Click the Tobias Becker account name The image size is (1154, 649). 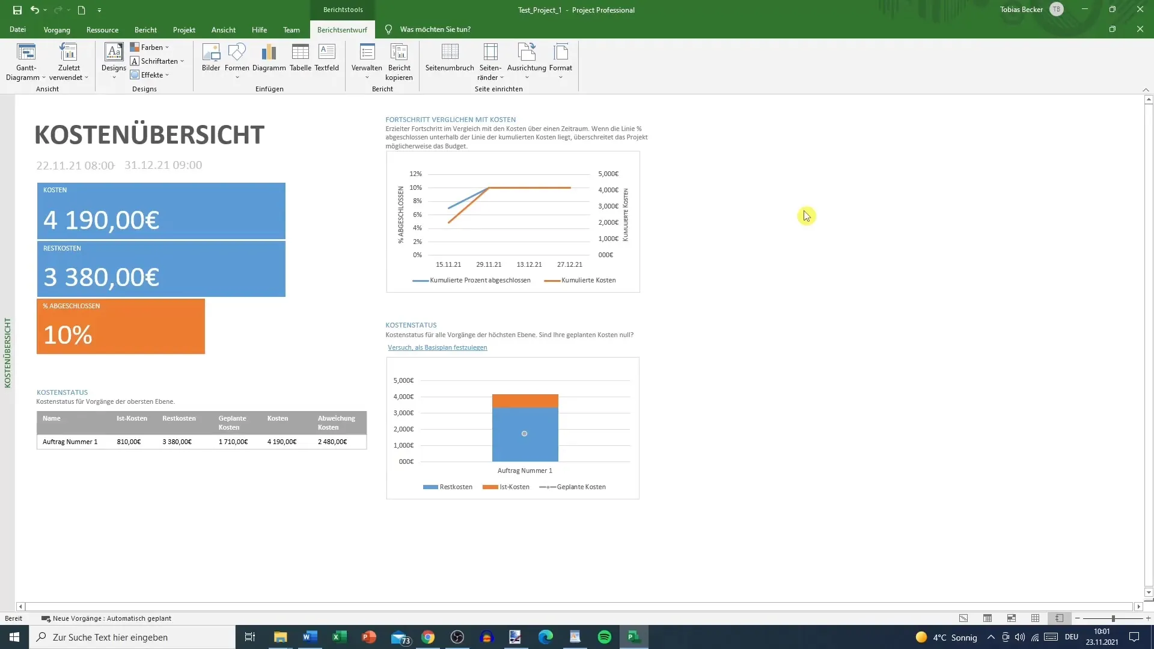click(1021, 10)
